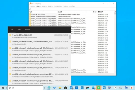Switch to the Folders tab in search popup
This screenshot has width=135, height=90.
coord(27,29)
